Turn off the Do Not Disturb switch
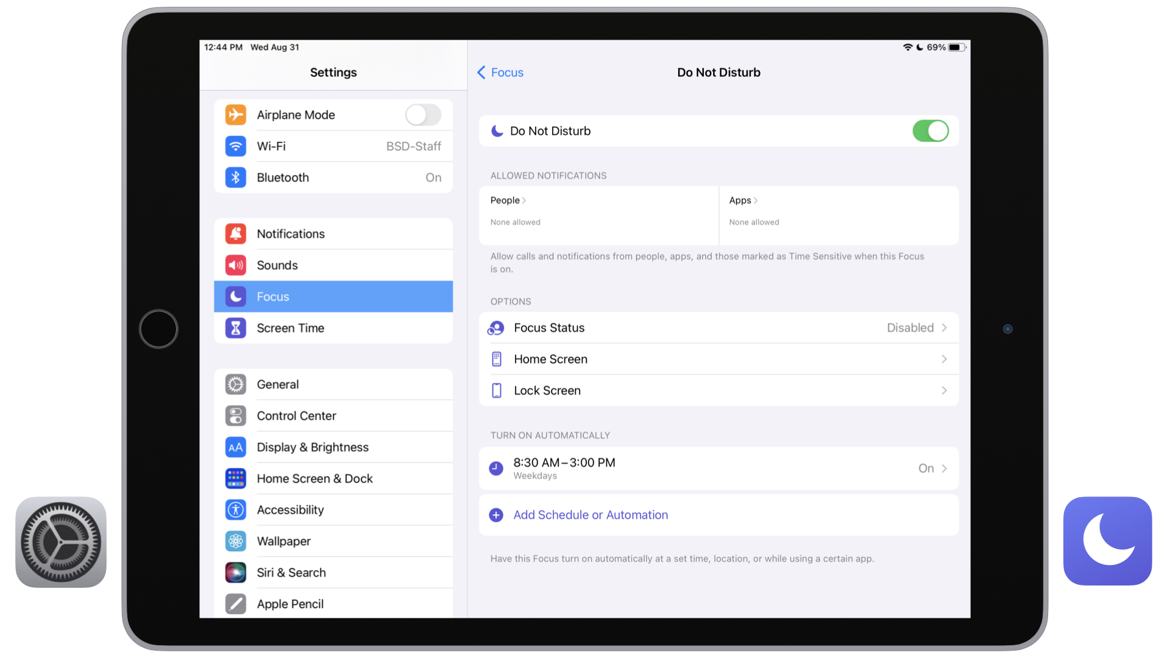This screenshot has width=1170, height=658. click(930, 131)
